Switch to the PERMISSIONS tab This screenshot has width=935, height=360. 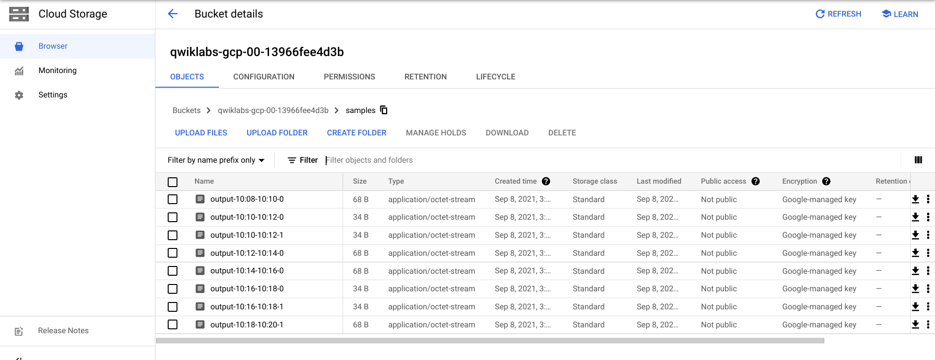pyautogui.click(x=350, y=77)
